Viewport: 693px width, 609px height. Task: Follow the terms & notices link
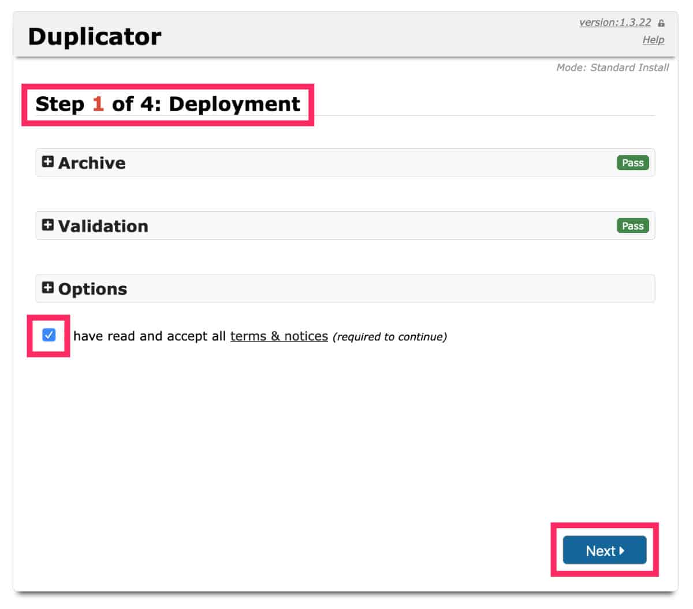[x=278, y=336]
